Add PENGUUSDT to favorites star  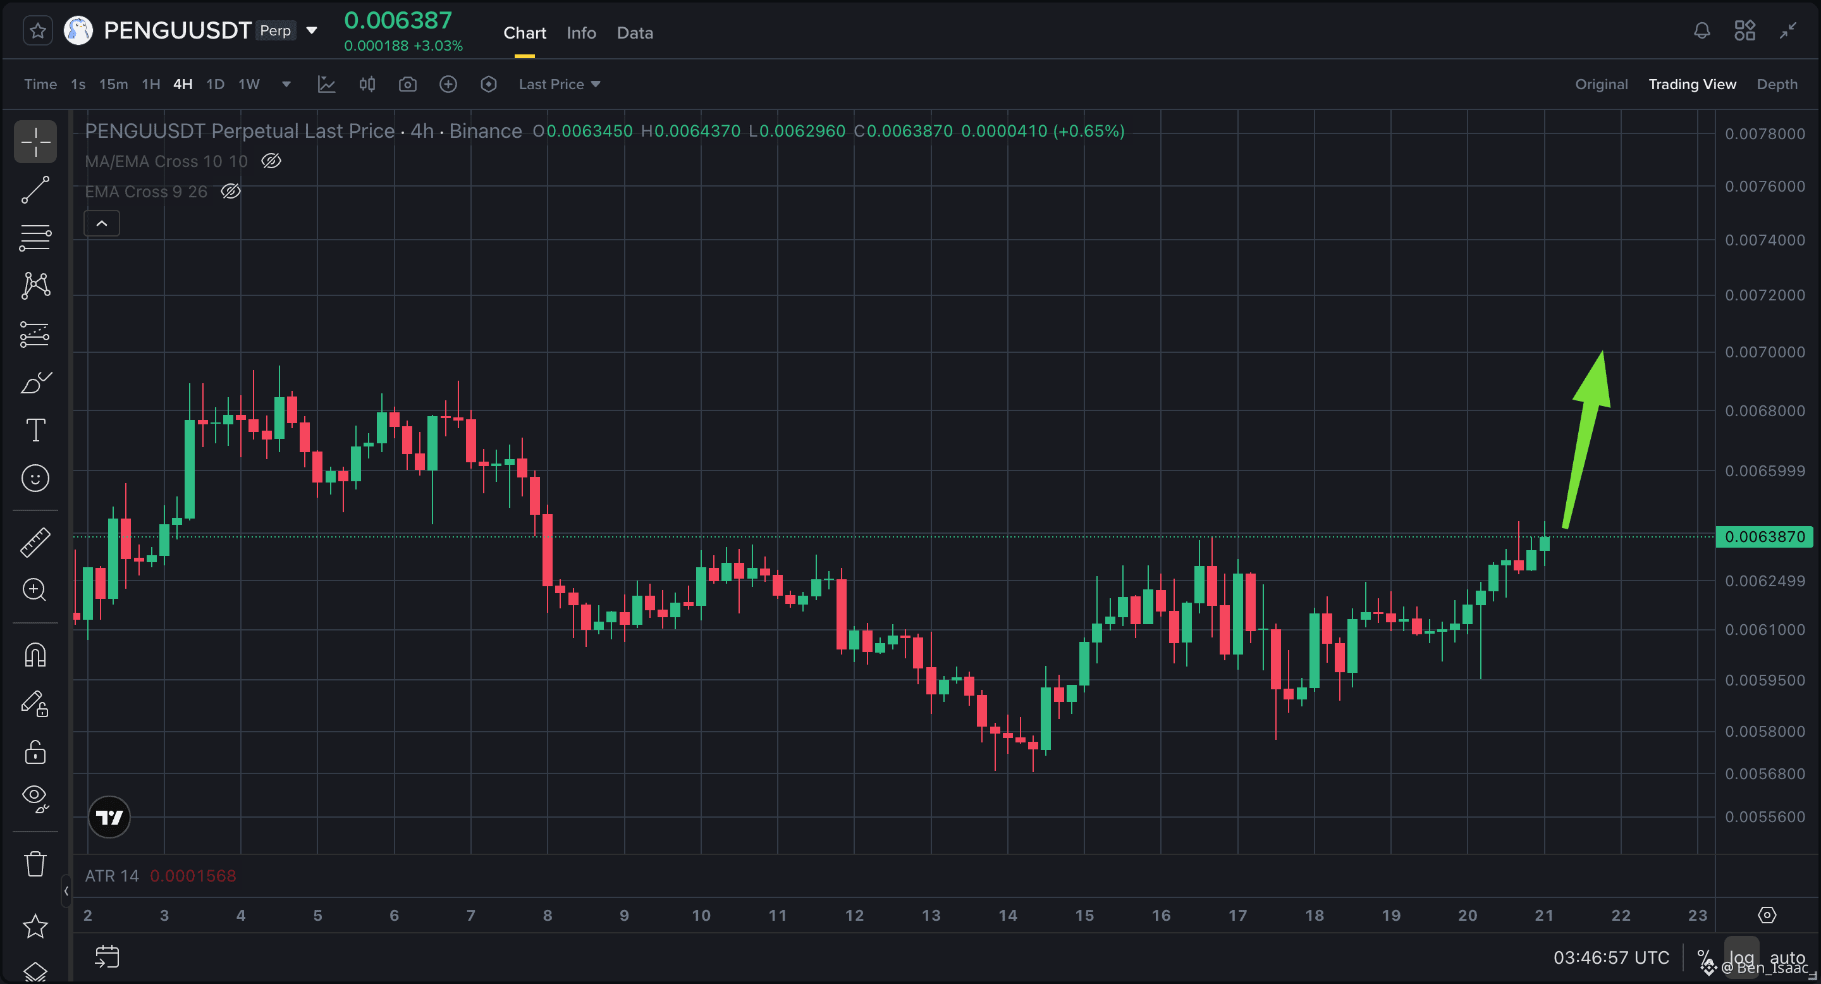[37, 30]
